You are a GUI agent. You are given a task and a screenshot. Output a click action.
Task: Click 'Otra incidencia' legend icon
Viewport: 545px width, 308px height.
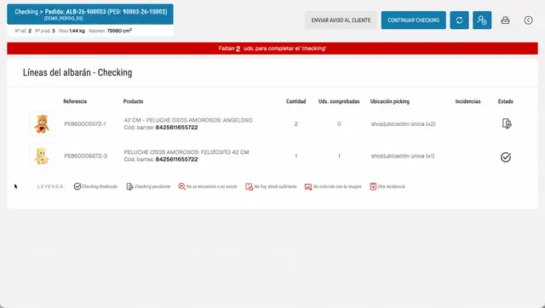[x=373, y=186]
